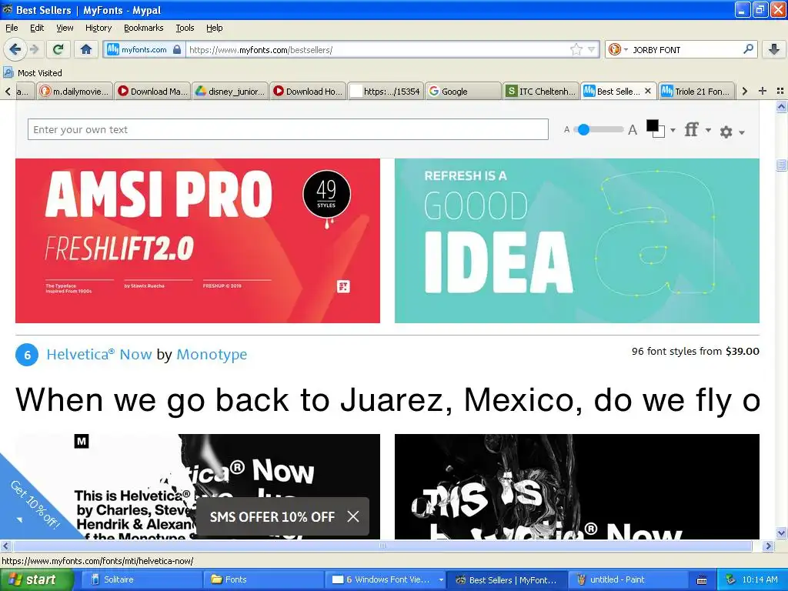Screen dimensions: 788x591
Task: Open the Downloads arrow button
Action: [x=774, y=49]
